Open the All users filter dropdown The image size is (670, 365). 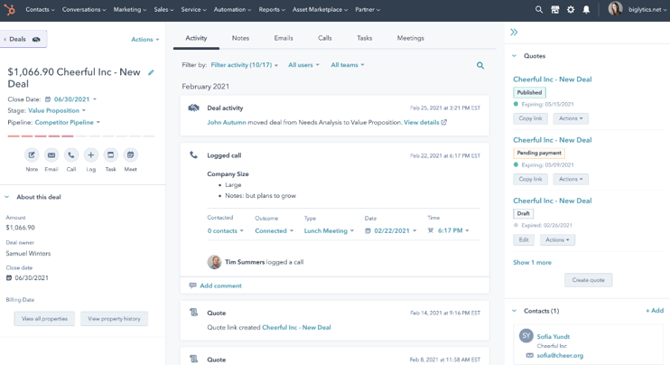(x=303, y=65)
